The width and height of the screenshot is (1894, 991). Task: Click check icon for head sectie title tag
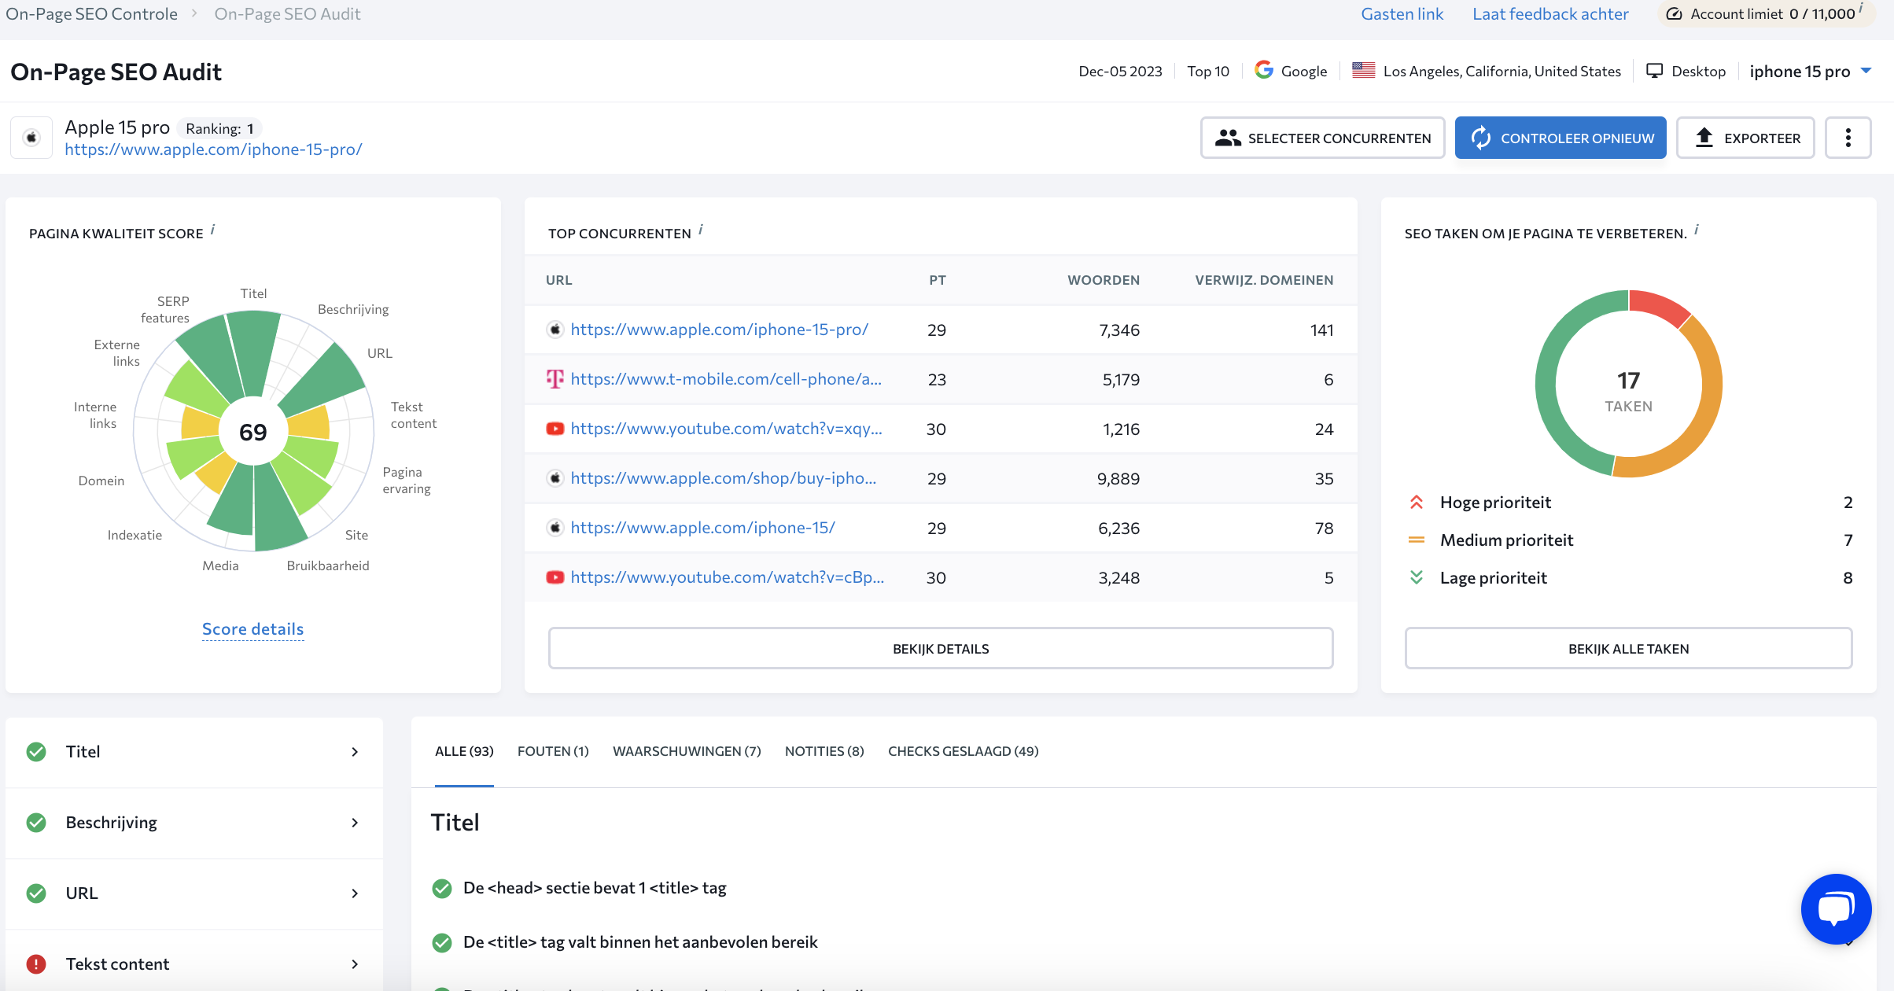(x=442, y=889)
